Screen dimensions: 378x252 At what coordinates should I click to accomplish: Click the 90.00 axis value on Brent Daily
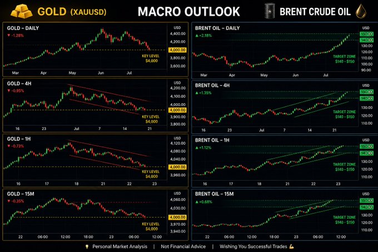point(366,70)
